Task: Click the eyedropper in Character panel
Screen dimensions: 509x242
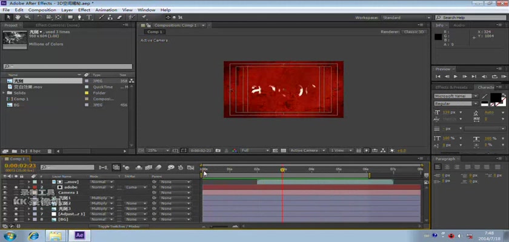Action: click(484, 96)
